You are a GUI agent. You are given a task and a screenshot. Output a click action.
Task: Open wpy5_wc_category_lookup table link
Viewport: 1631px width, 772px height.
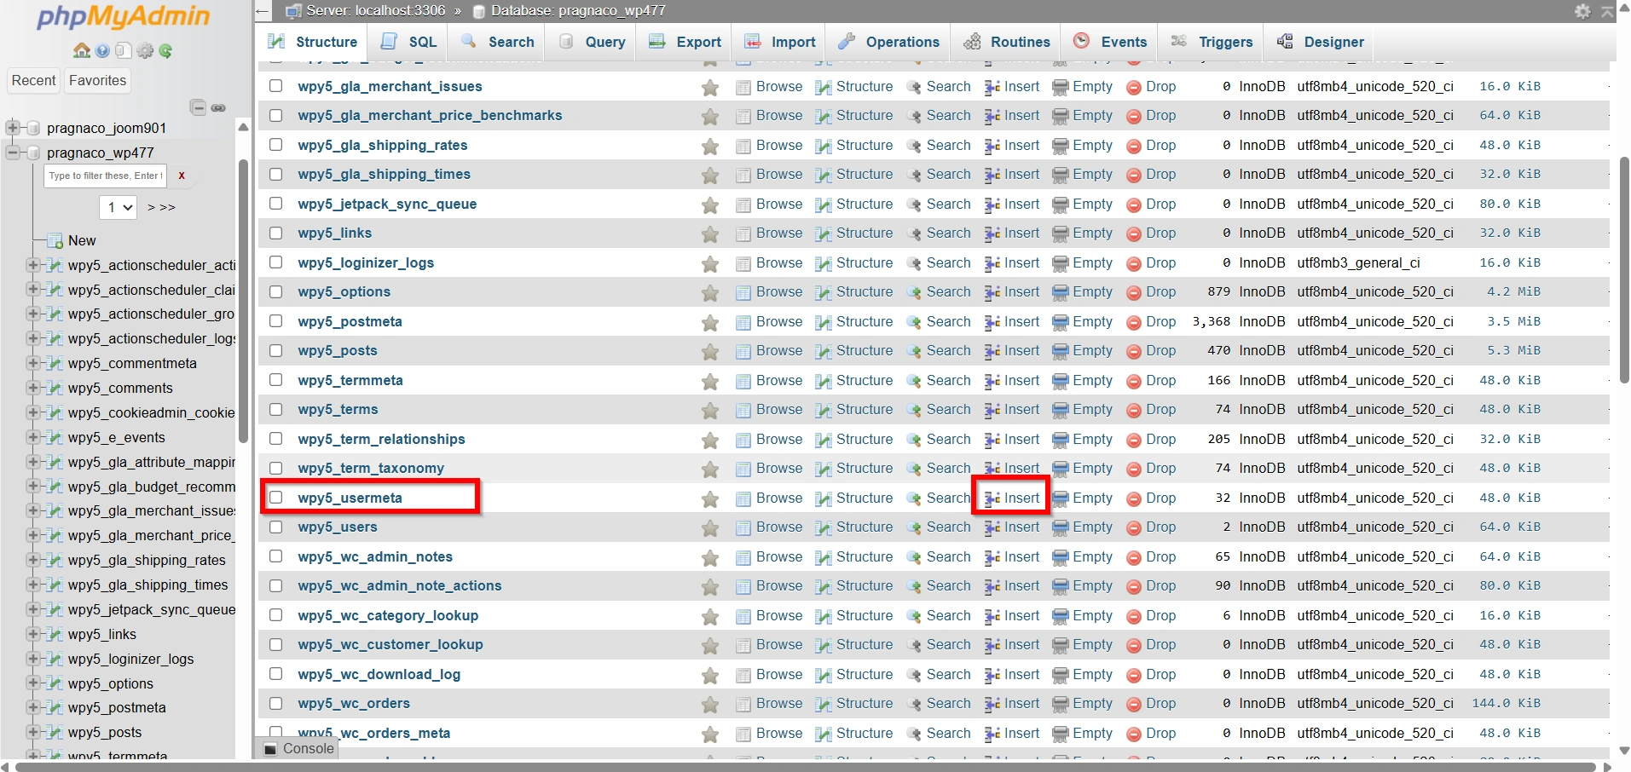point(388,616)
